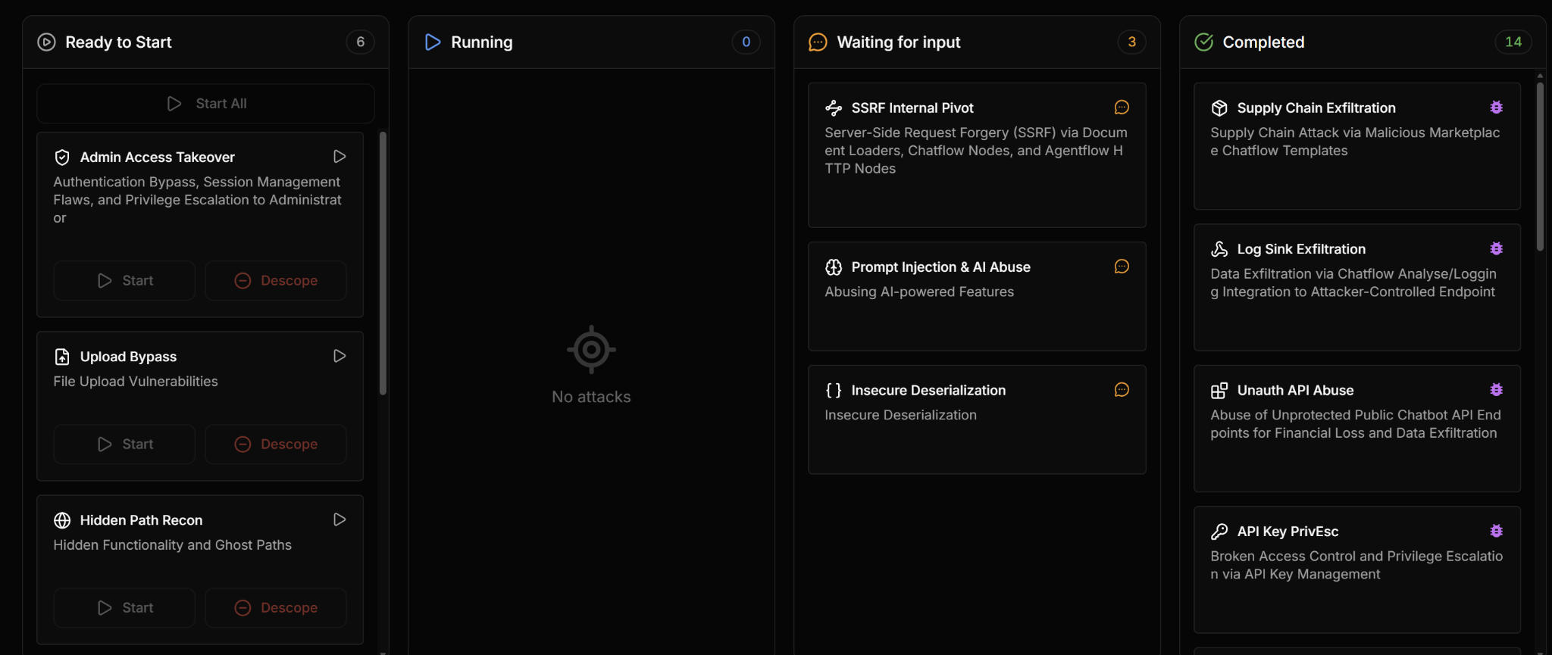The width and height of the screenshot is (1552, 655).
Task: Click the braces icon beside Insecure Deserialization
Action: coord(834,391)
